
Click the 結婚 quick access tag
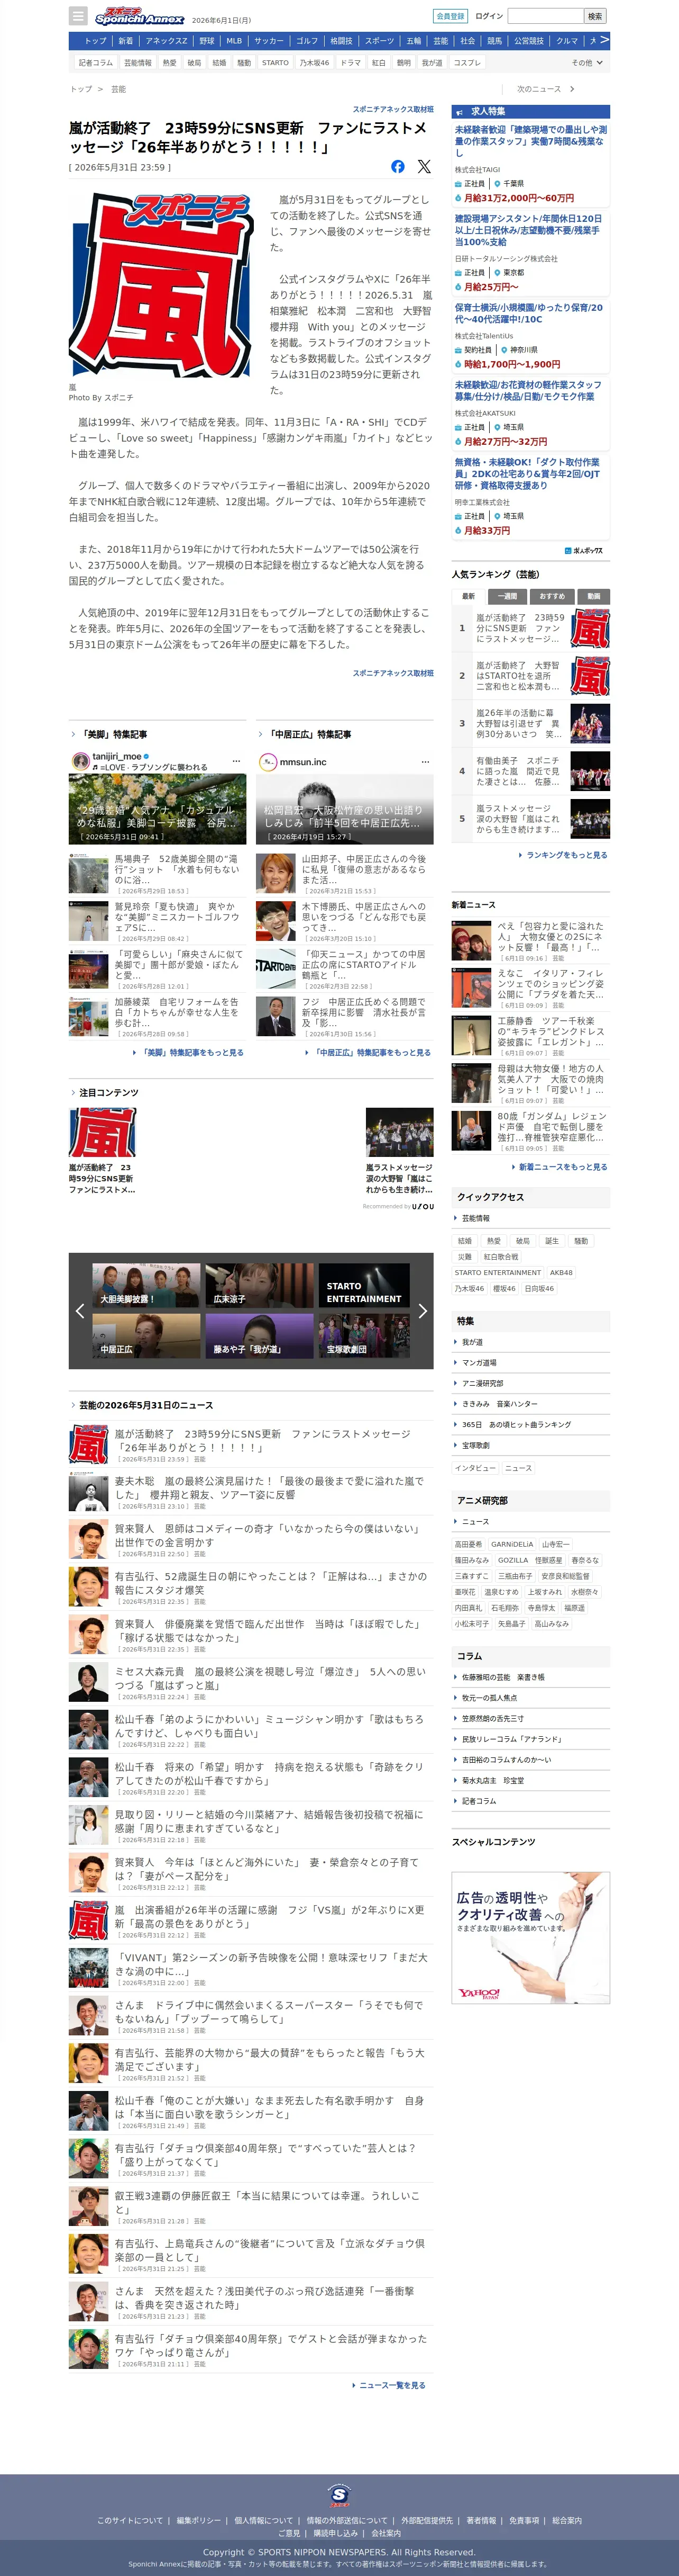pos(464,1241)
